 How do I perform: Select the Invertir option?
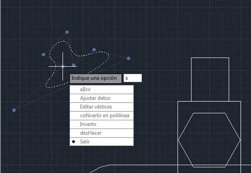coord(101,124)
